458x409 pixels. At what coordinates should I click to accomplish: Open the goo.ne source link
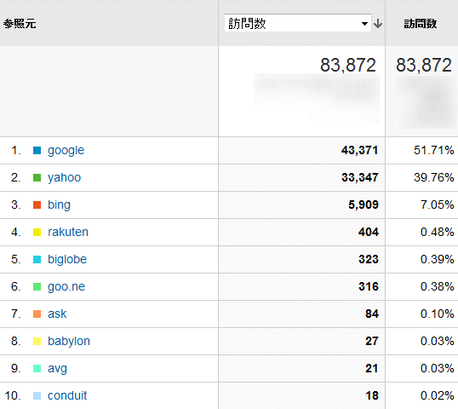(x=66, y=287)
